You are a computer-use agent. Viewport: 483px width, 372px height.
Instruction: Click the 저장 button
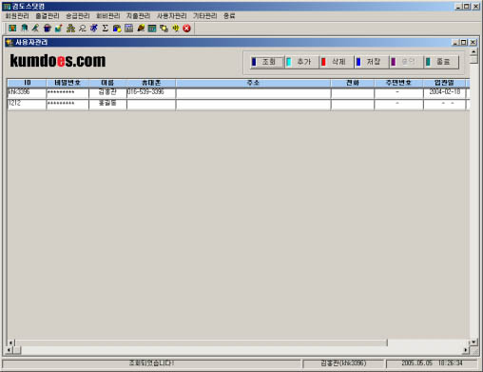372,62
